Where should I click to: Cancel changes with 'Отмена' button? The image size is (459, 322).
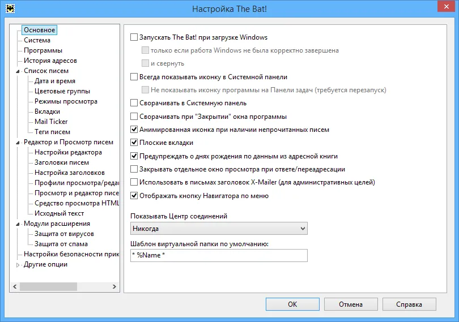pyautogui.click(x=351, y=304)
